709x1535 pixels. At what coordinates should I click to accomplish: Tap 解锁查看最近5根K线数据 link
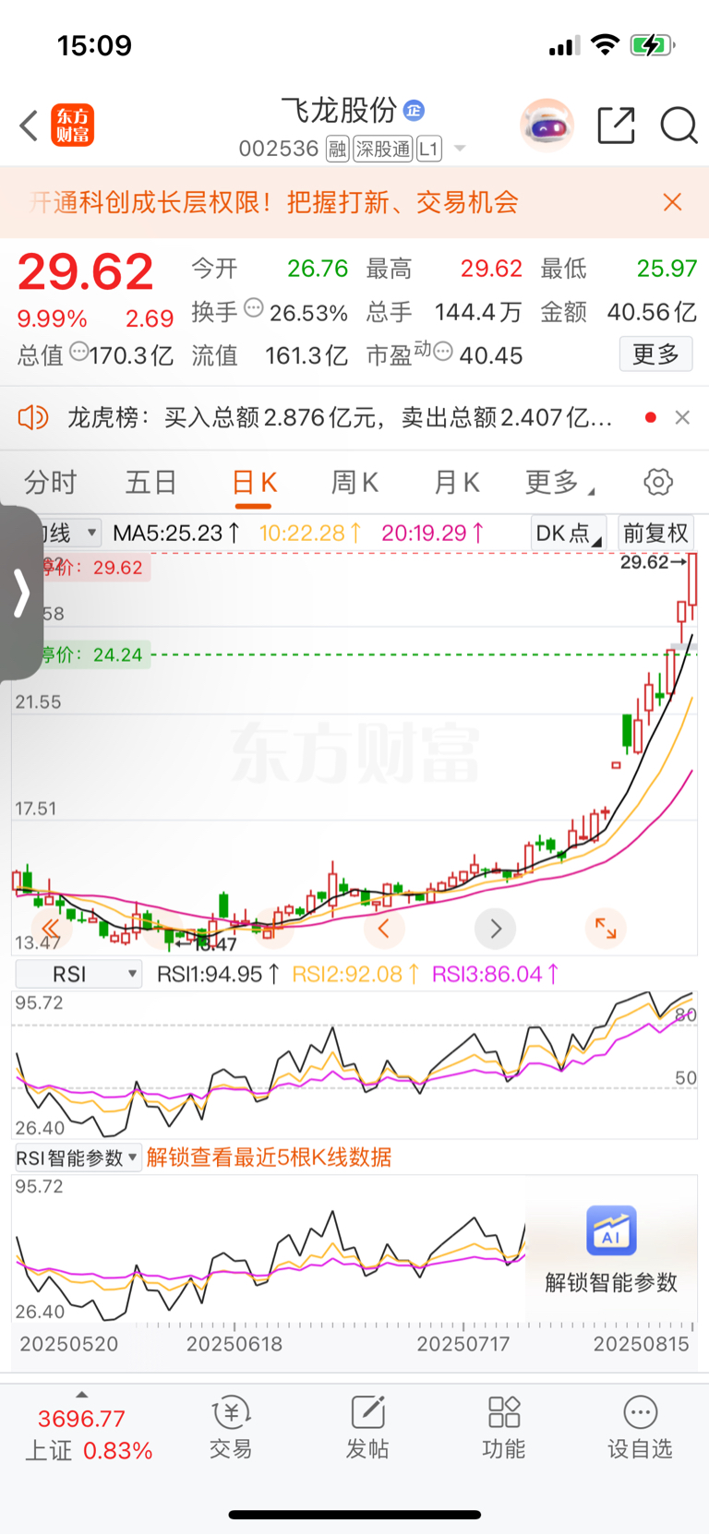[269, 1157]
